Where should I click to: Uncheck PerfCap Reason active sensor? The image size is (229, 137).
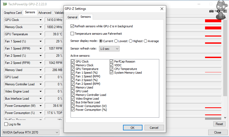click(111, 61)
